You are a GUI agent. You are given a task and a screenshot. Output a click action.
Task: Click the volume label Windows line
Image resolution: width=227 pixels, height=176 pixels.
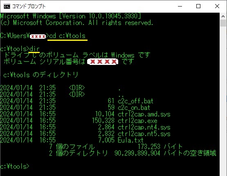pos(77,55)
